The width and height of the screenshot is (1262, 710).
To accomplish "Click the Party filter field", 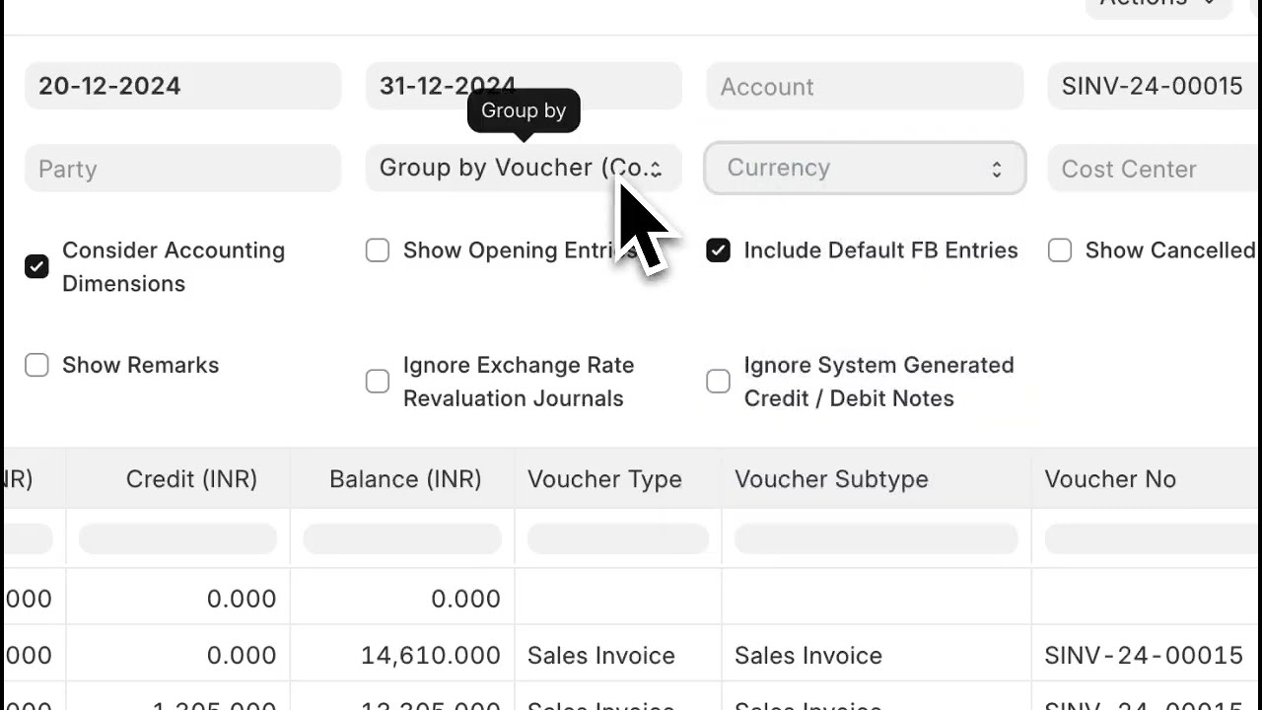I will [x=182, y=169].
